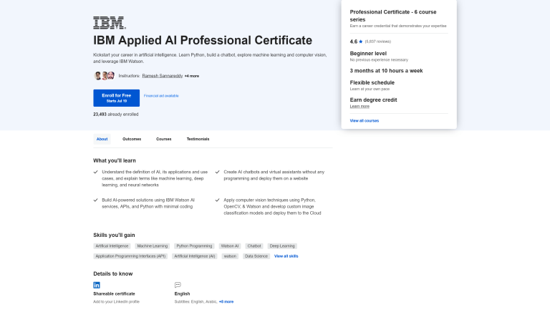Expand subtitles with +6 more link

click(x=226, y=301)
